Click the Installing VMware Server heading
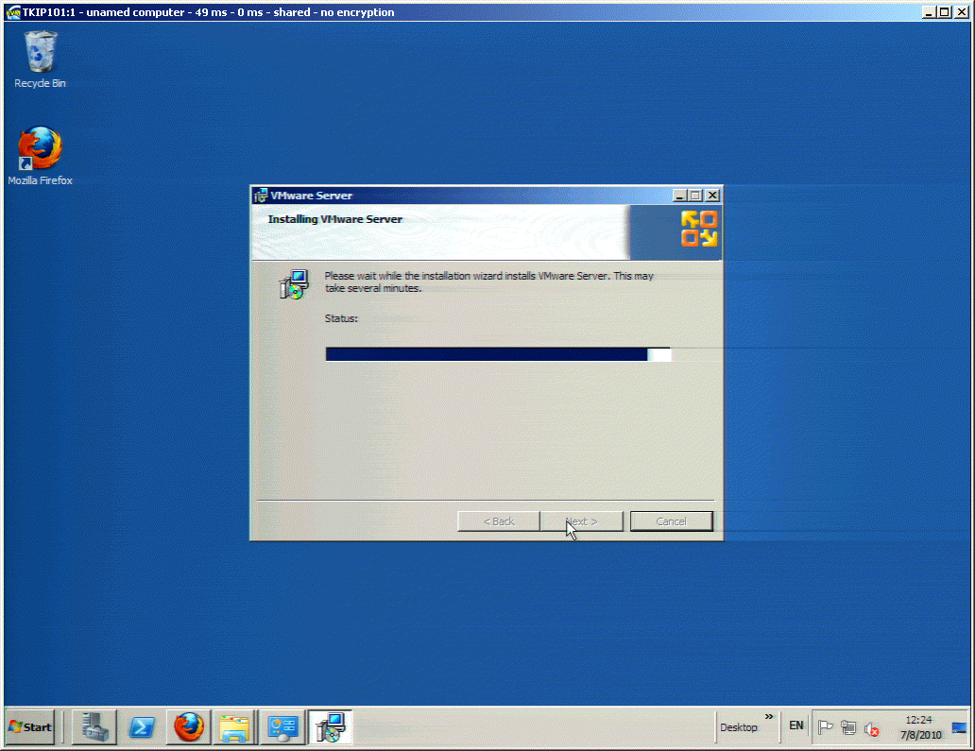Image resolution: width=975 pixels, height=751 pixels. (x=335, y=219)
